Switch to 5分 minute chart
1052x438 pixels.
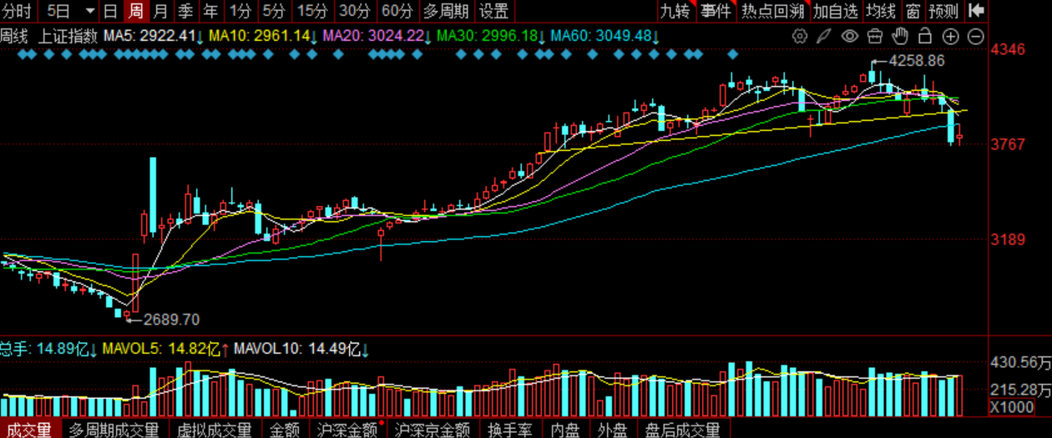point(274,11)
